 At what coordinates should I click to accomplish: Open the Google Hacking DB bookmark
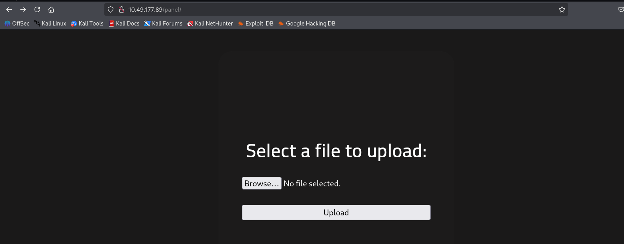pyautogui.click(x=307, y=24)
